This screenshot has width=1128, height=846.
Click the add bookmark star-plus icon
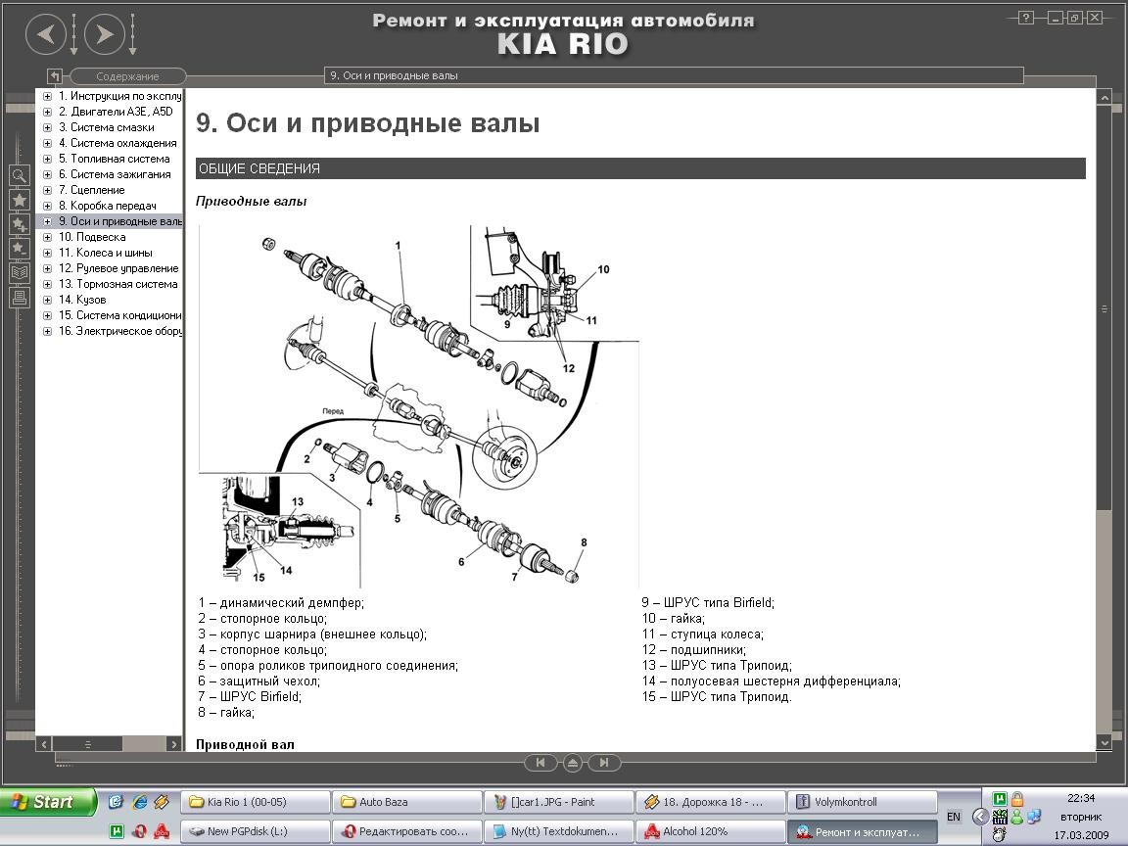click(20, 224)
